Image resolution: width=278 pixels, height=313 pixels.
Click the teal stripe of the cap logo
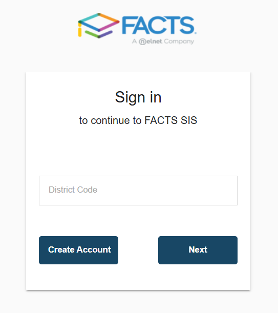pyautogui.click(x=89, y=17)
